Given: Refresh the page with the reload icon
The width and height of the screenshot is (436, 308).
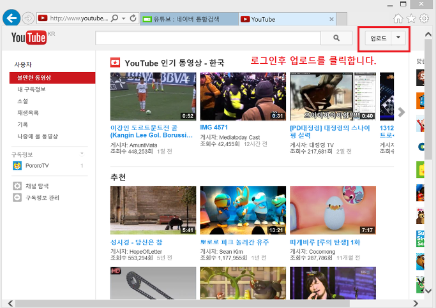Looking at the screenshot, I should coord(133,18).
